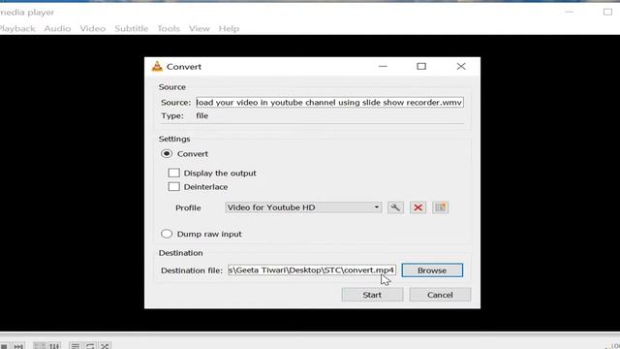Delete selected profile with red X icon

[418, 207]
